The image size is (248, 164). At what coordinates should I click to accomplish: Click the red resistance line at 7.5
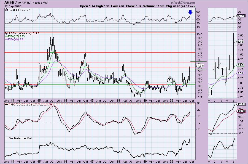tap(100, 53)
